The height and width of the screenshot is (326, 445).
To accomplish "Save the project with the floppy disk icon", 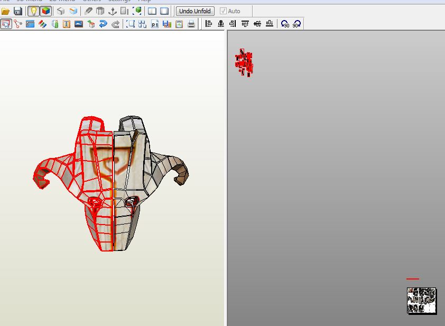I will pos(18,11).
